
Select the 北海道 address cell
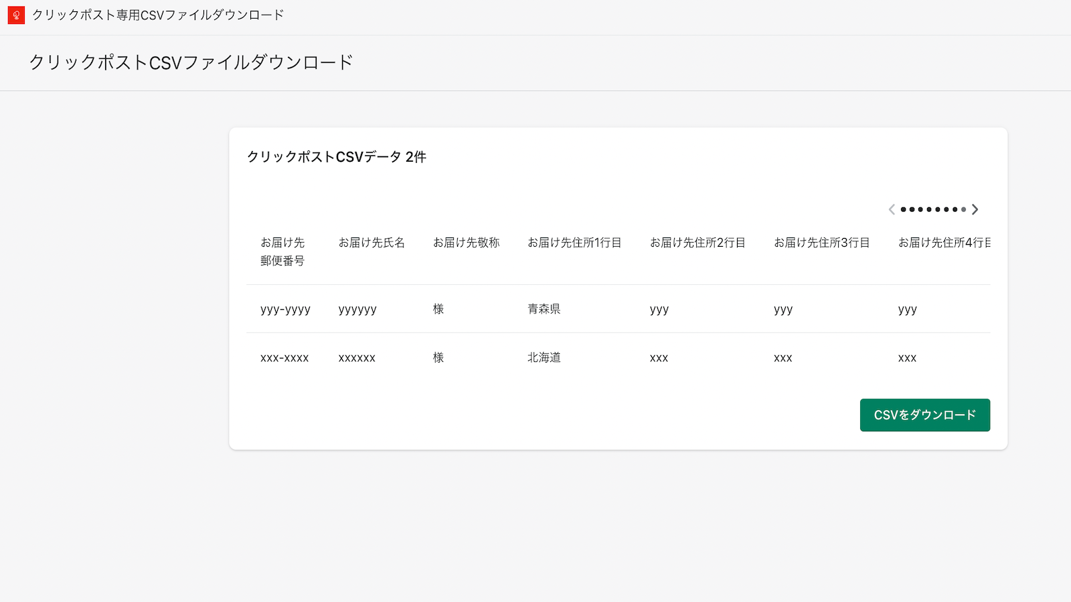(543, 357)
